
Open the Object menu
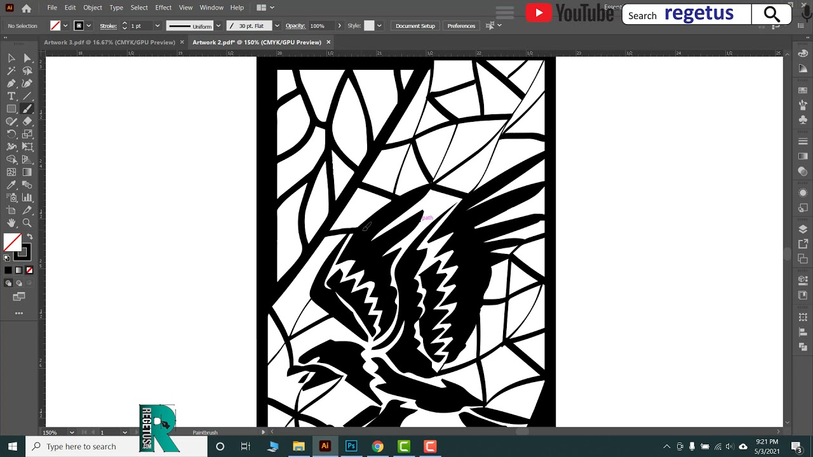(93, 8)
